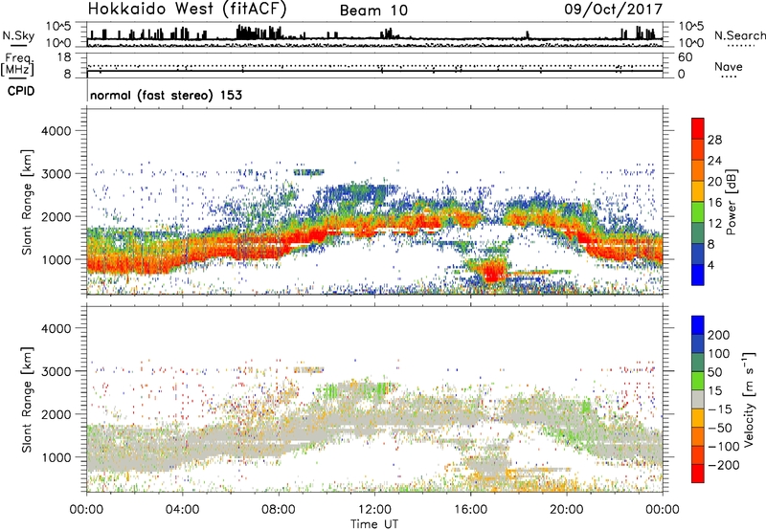Select 'normal (fast stereo) 153' mode text
766x530 pixels.
click(x=166, y=95)
